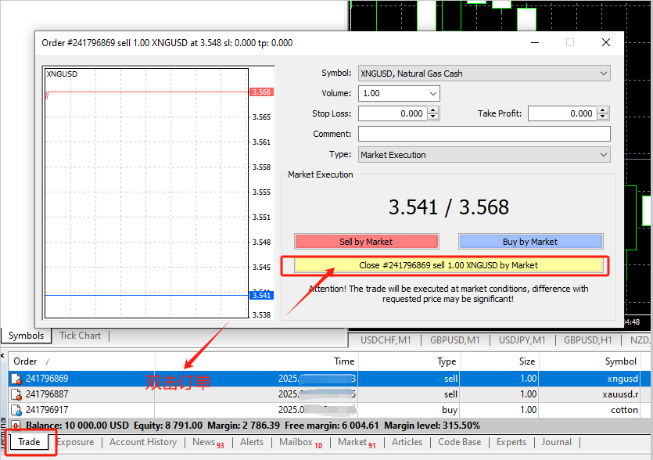Sort orders by the Order column header
The width and height of the screenshot is (653, 460).
tap(26, 361)
